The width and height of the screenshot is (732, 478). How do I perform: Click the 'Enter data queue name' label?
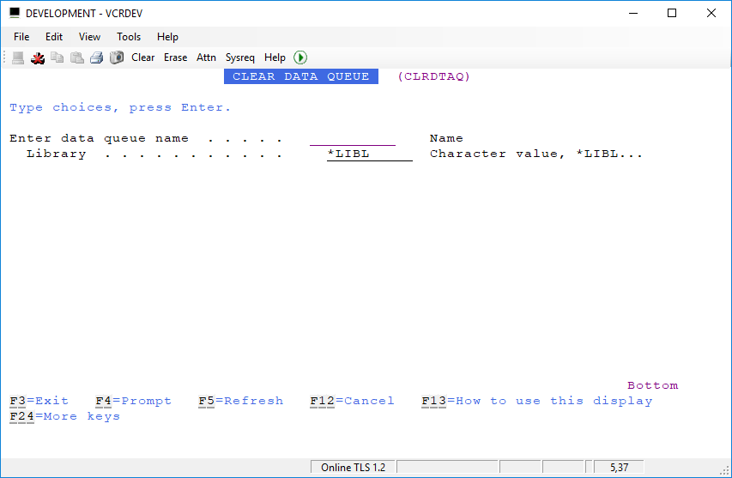(99, 139)
